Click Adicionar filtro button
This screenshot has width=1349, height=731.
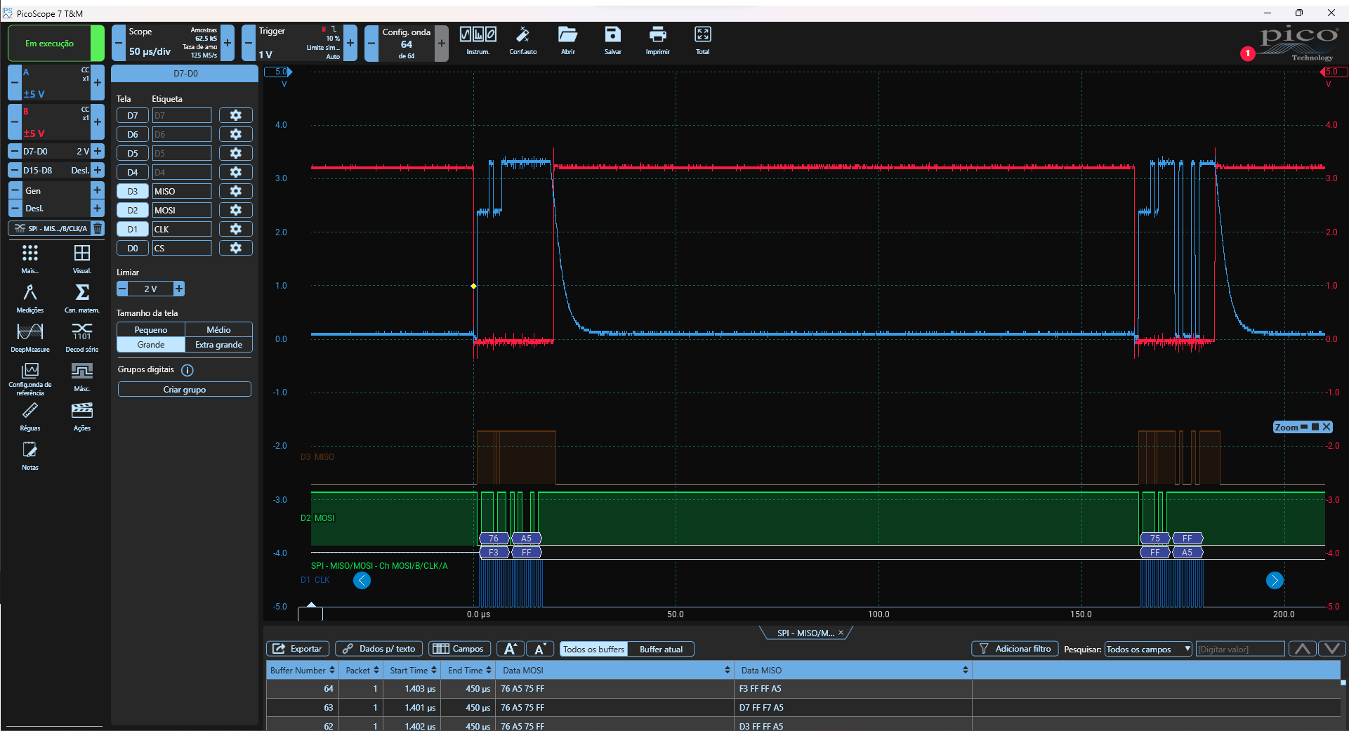(1015, 649)
